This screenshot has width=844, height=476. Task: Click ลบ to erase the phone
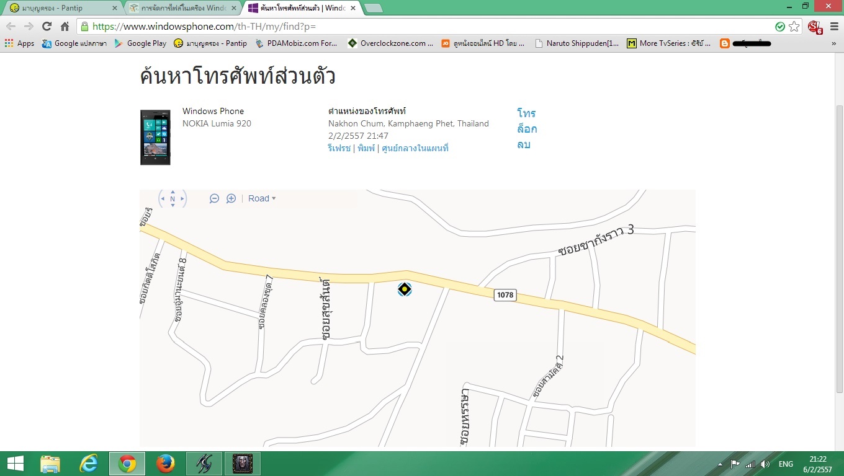coord(524,144)
